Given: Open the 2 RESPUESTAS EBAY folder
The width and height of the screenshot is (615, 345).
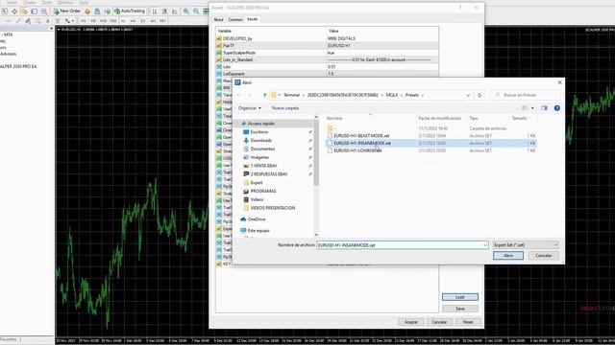Looking at the screenshot, I should click(x=269, y=174).
